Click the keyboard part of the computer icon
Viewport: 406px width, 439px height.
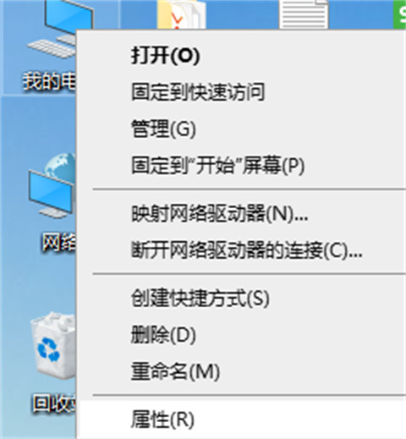click(x=52, y=49)
